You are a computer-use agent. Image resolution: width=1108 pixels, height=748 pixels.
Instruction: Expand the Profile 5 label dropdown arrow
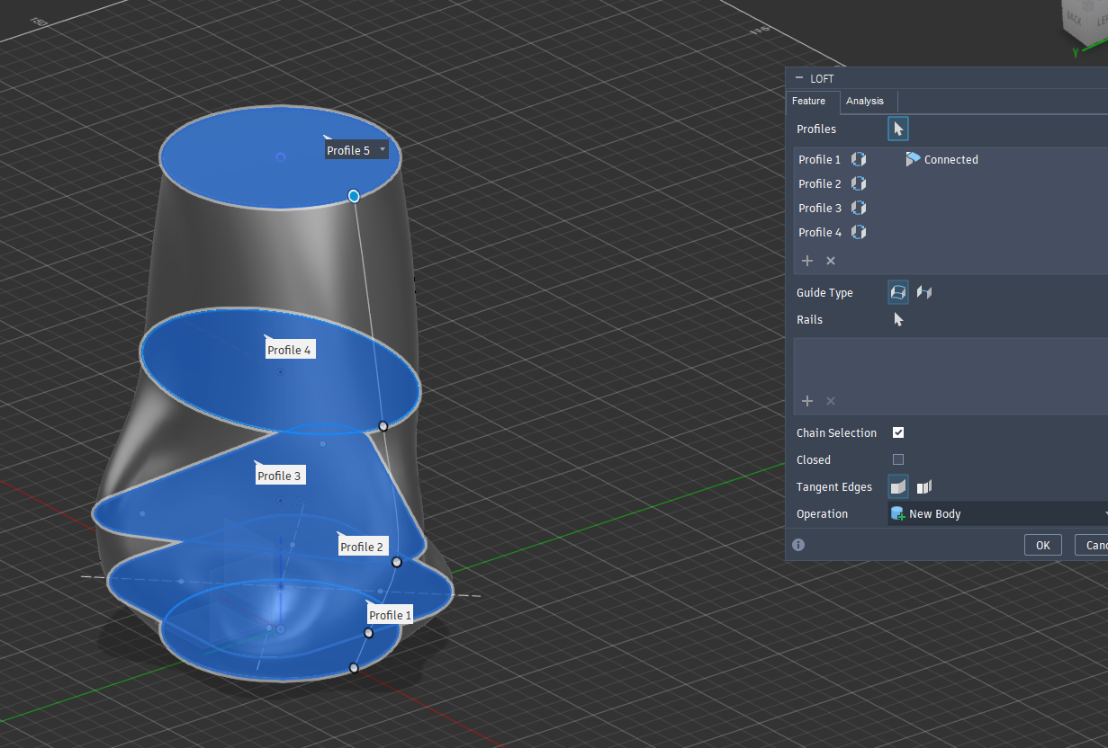[x=383, y=149]
